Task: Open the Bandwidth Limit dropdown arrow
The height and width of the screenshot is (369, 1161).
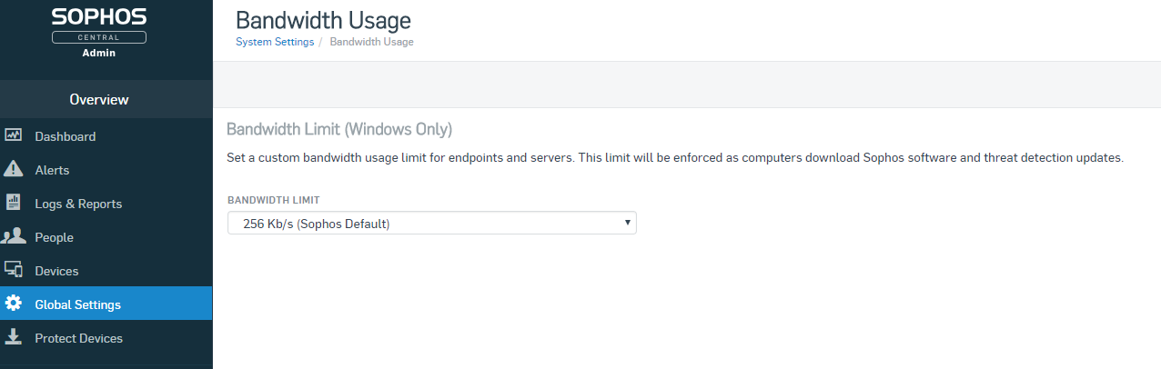Action: 628,223
